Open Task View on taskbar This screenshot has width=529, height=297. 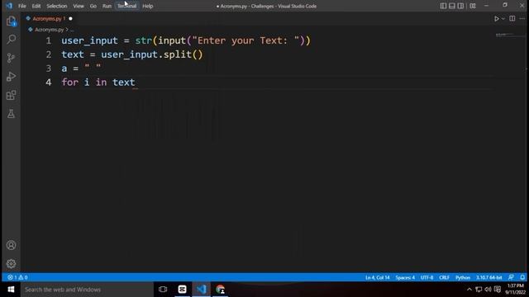point(163,290)
